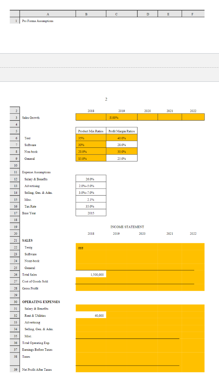
Task: Click the 'Total Operating Exp.' label
Action: [36, 343]
